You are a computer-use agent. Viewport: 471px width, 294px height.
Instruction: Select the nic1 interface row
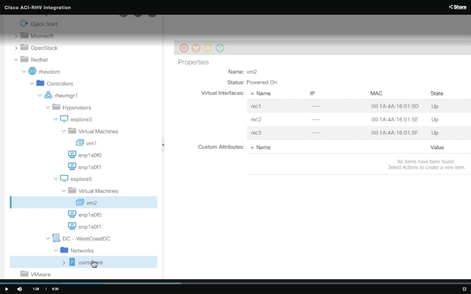tap(359, 106)
